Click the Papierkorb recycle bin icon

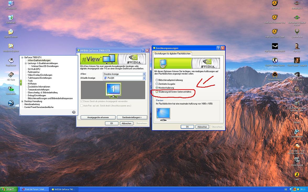coord(11,18)
